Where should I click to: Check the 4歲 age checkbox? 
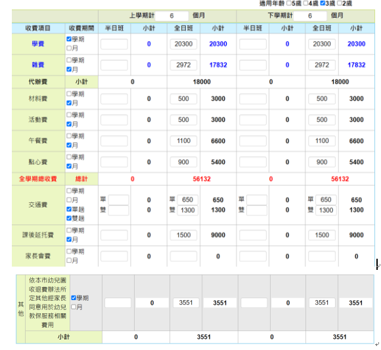coord(305,3)
